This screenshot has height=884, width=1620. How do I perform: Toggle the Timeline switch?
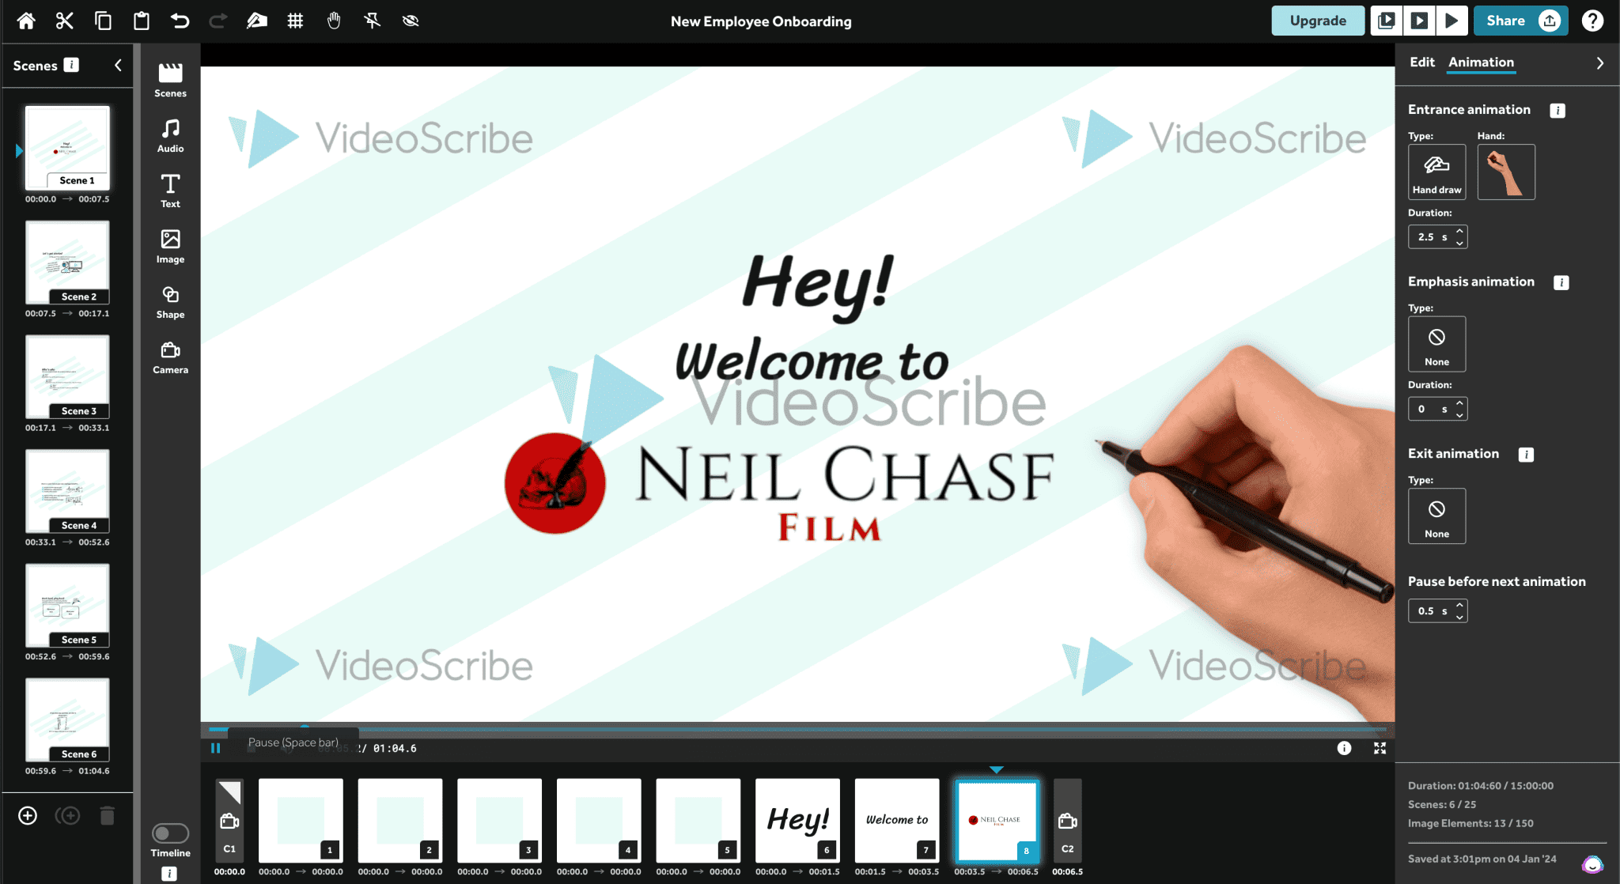coord(170,833)
